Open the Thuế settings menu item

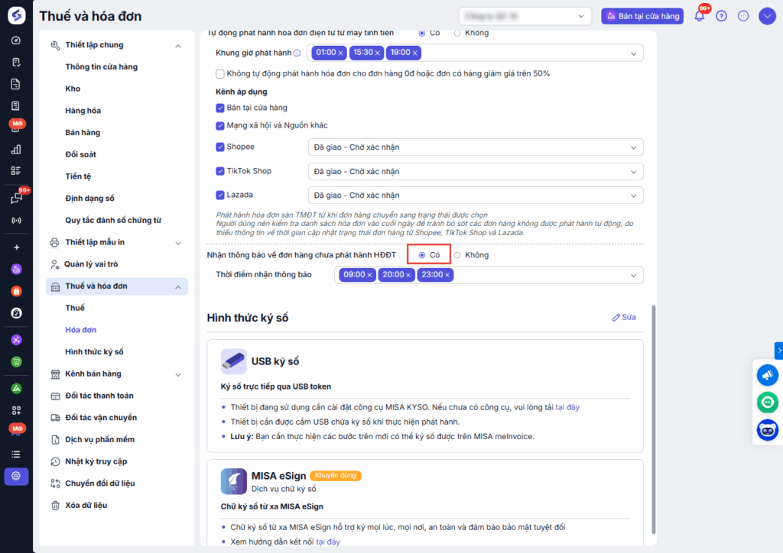[x=75, y=308]
